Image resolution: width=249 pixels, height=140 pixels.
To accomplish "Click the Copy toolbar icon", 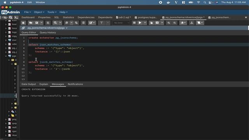I will click(67, 23).
